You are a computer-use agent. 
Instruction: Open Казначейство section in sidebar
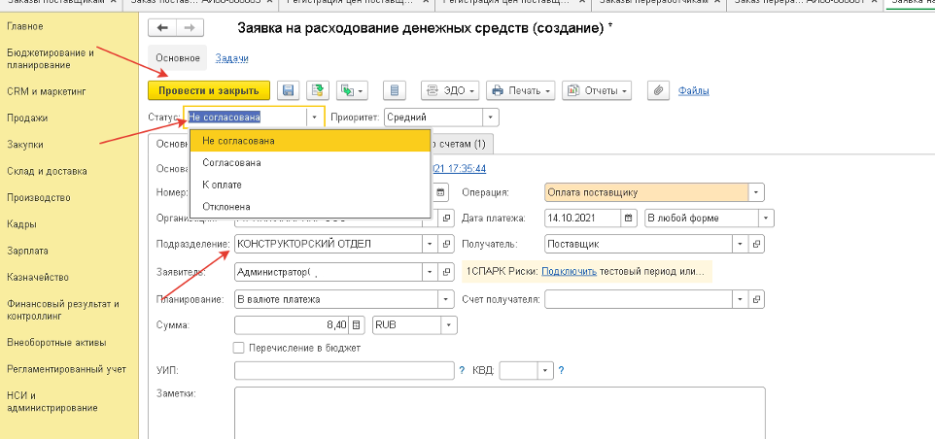[38, 277]
